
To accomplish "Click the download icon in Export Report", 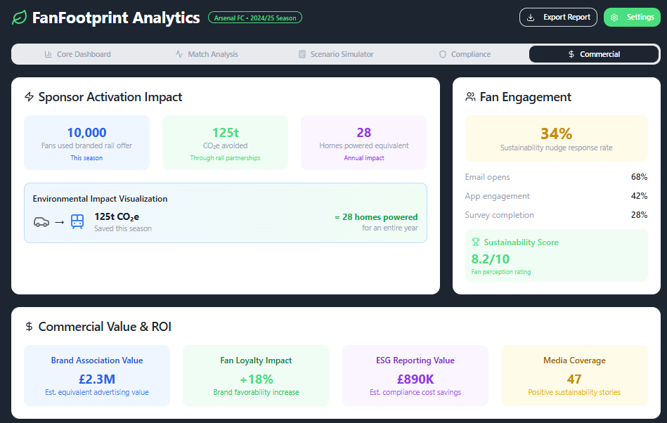I will click(531, 18).
